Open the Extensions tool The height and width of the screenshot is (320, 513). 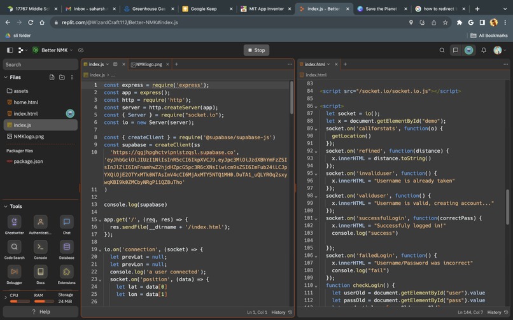tap(66, 272)
